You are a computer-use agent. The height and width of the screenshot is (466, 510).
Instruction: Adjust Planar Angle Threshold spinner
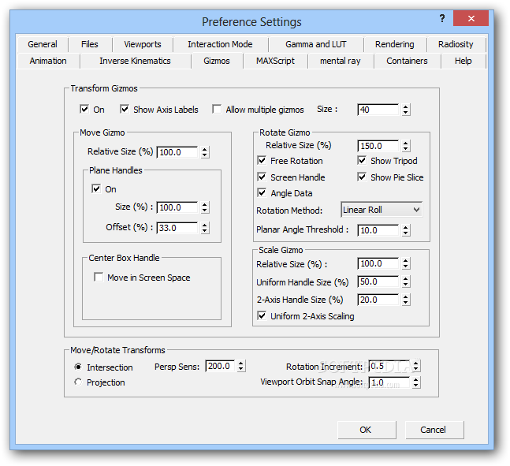point(405,230)
